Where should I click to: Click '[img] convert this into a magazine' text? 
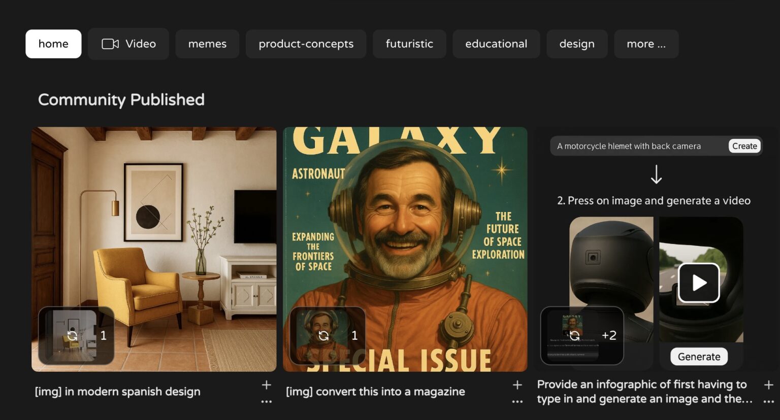[x=375, y=392]
